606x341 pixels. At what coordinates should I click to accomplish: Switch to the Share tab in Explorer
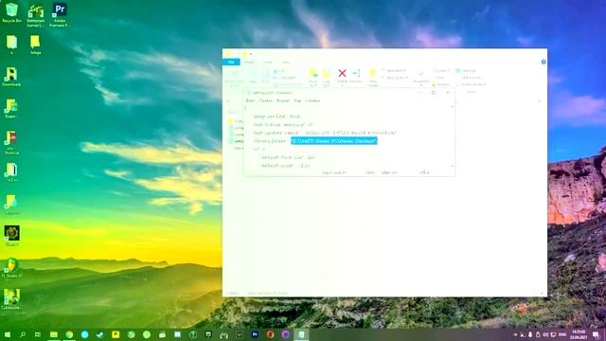pyautogui.click(x=268, y=62)
